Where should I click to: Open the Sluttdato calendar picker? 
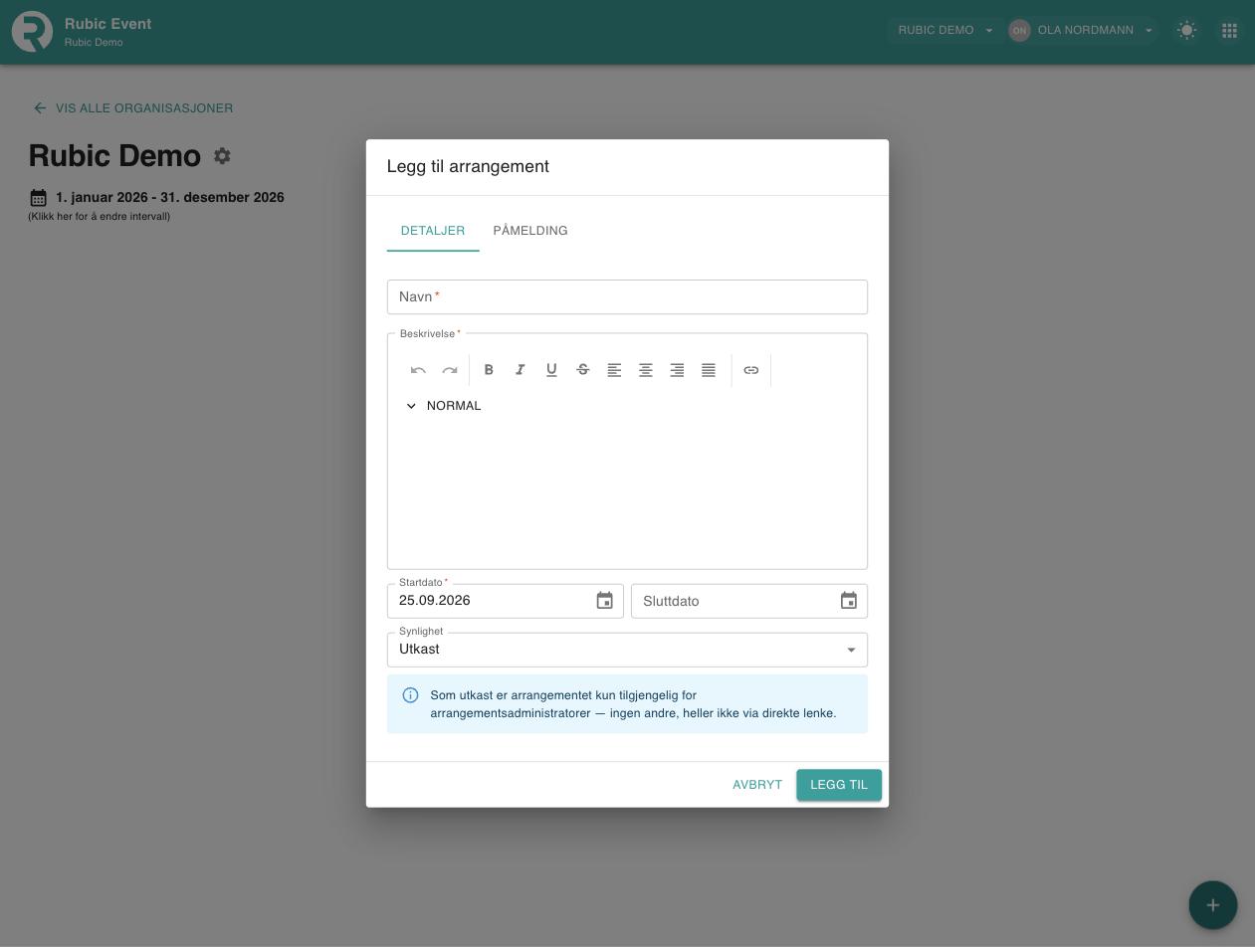tap(849, 601)
